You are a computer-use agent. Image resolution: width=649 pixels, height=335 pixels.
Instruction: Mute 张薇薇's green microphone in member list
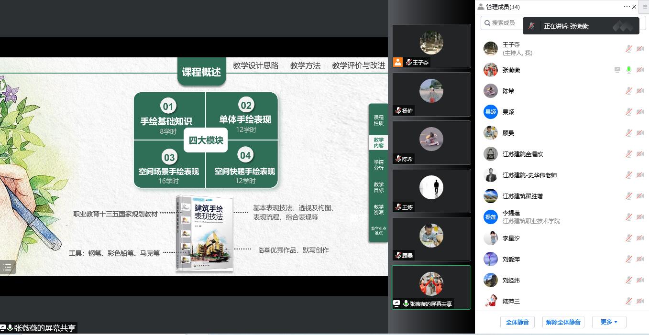click(x=629, y=70)
